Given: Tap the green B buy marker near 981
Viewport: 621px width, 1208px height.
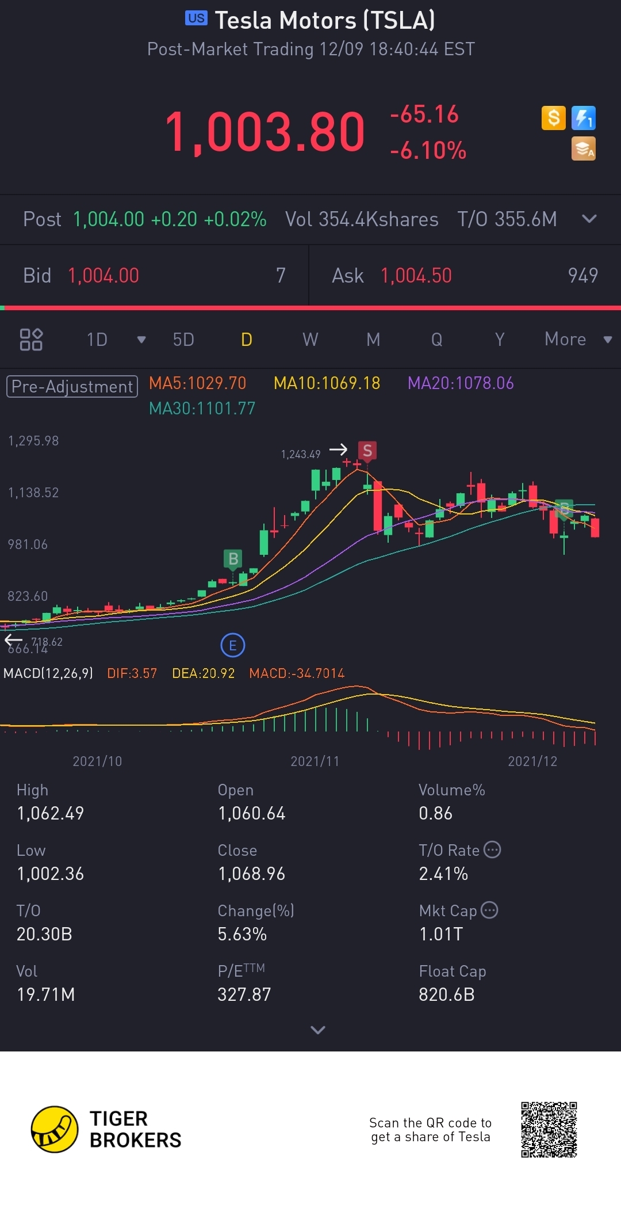Looking at the screenshot, I should (x=233, y=559).
